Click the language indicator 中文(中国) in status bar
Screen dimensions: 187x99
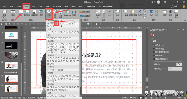[x=32, y=98]
